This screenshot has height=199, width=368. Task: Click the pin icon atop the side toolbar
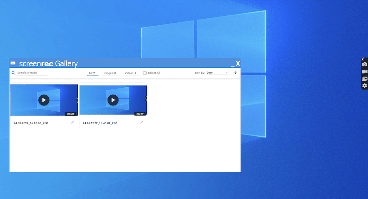pos(363,59)
